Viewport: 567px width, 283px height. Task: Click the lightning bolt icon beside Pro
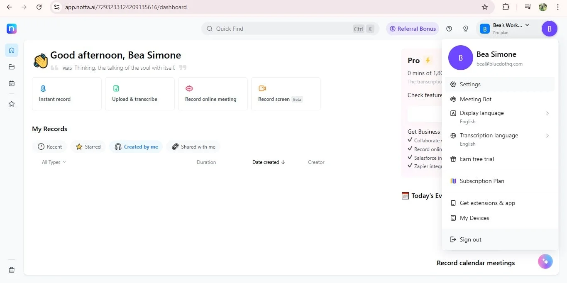428,60
